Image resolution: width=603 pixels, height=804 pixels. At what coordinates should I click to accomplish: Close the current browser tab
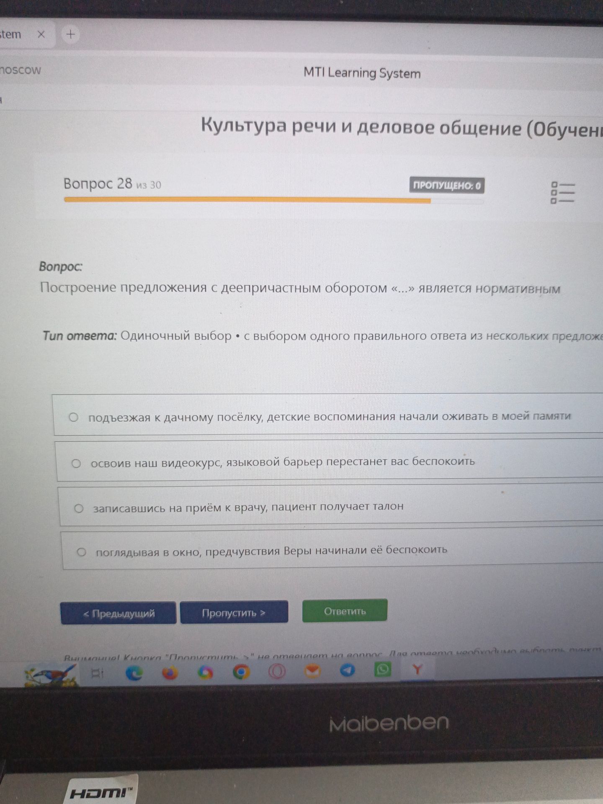tap(41, 34)
